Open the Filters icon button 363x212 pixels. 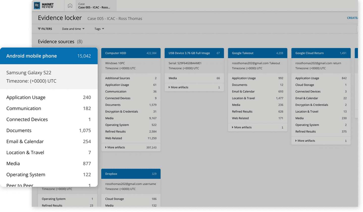coord(45,29)
